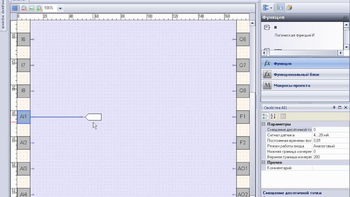Select the text 'Логическая функция И'
This screenshot has width=350, height=197.
294,35
